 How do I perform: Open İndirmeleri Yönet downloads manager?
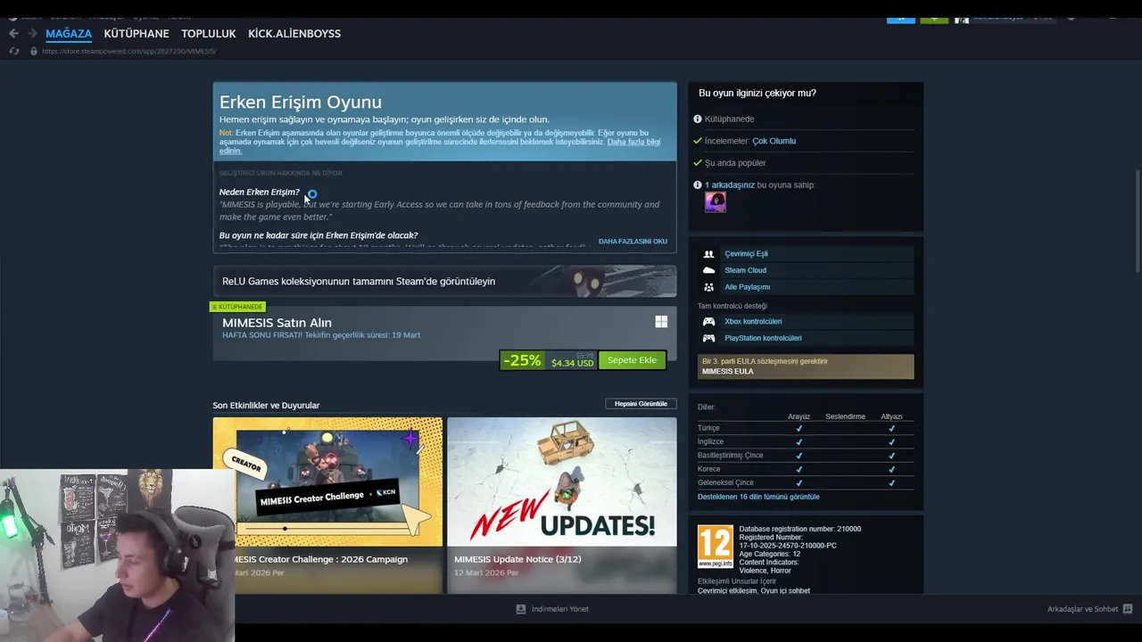coord(559,609)
